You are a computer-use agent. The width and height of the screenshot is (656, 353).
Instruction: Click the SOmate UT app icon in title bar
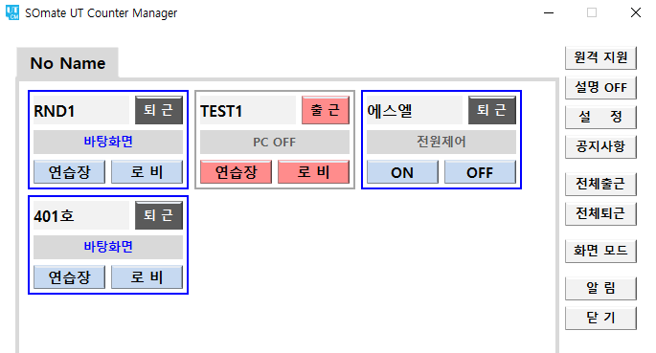point(12,12)
